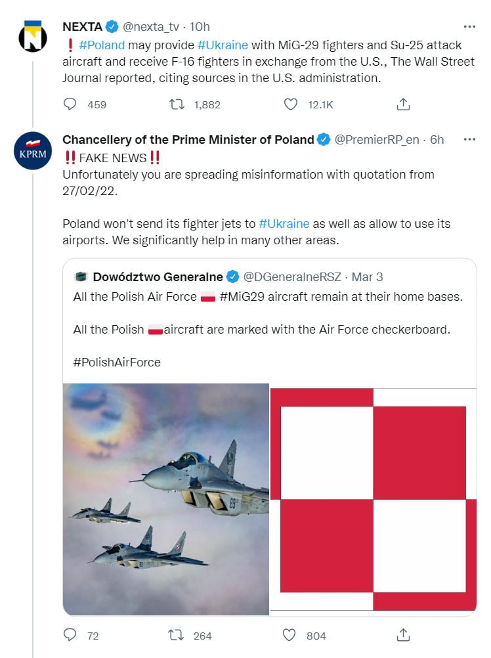View the red-white checkerboard image
This screenshot has height=658, width=491.
[x=373, y=499]
